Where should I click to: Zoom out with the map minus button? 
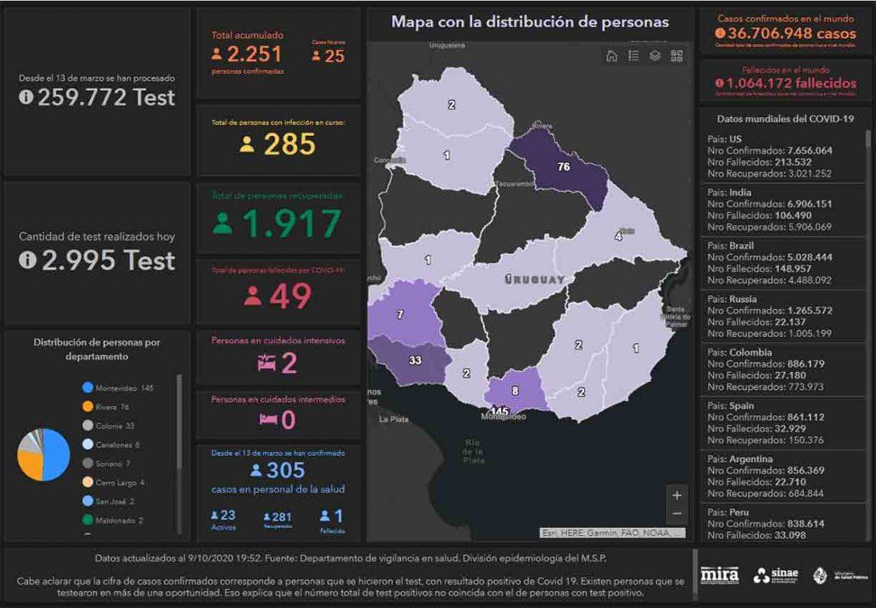coord(677,513)
